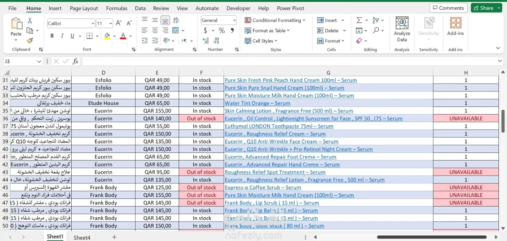Open the Water Tint Orange – Serum link

coord(257,103)
